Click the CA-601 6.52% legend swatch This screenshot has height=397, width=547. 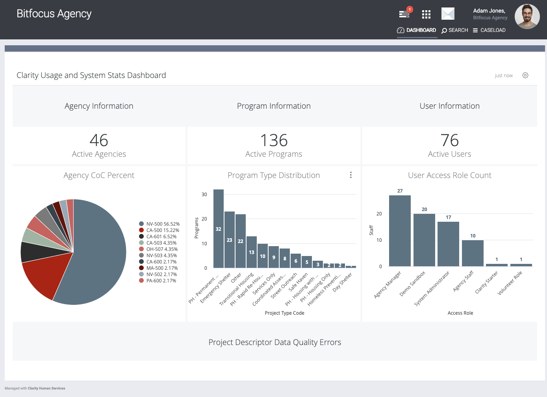[141, 236]
